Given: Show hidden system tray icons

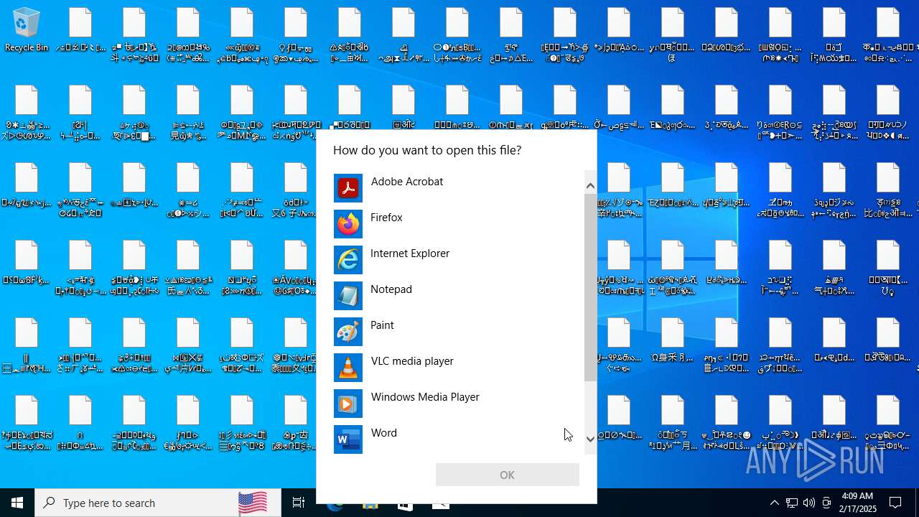Looking at the screenshot, I should (774, 503).
